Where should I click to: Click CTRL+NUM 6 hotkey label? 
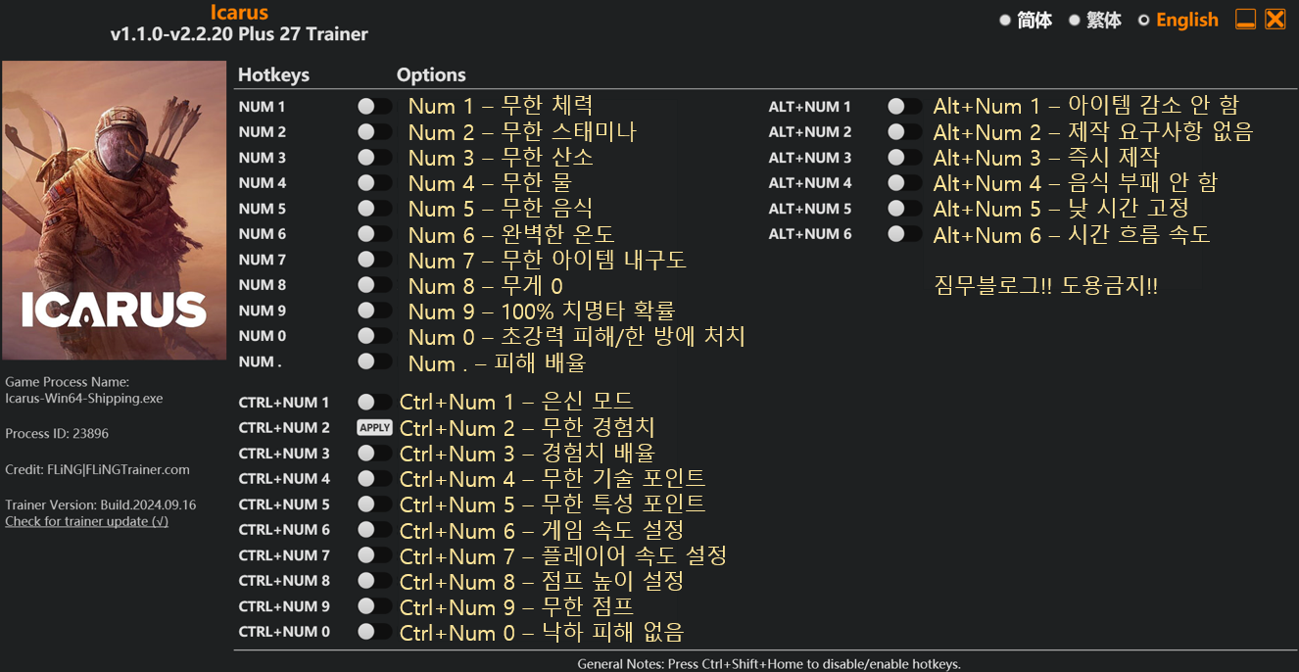click(284, 530)
